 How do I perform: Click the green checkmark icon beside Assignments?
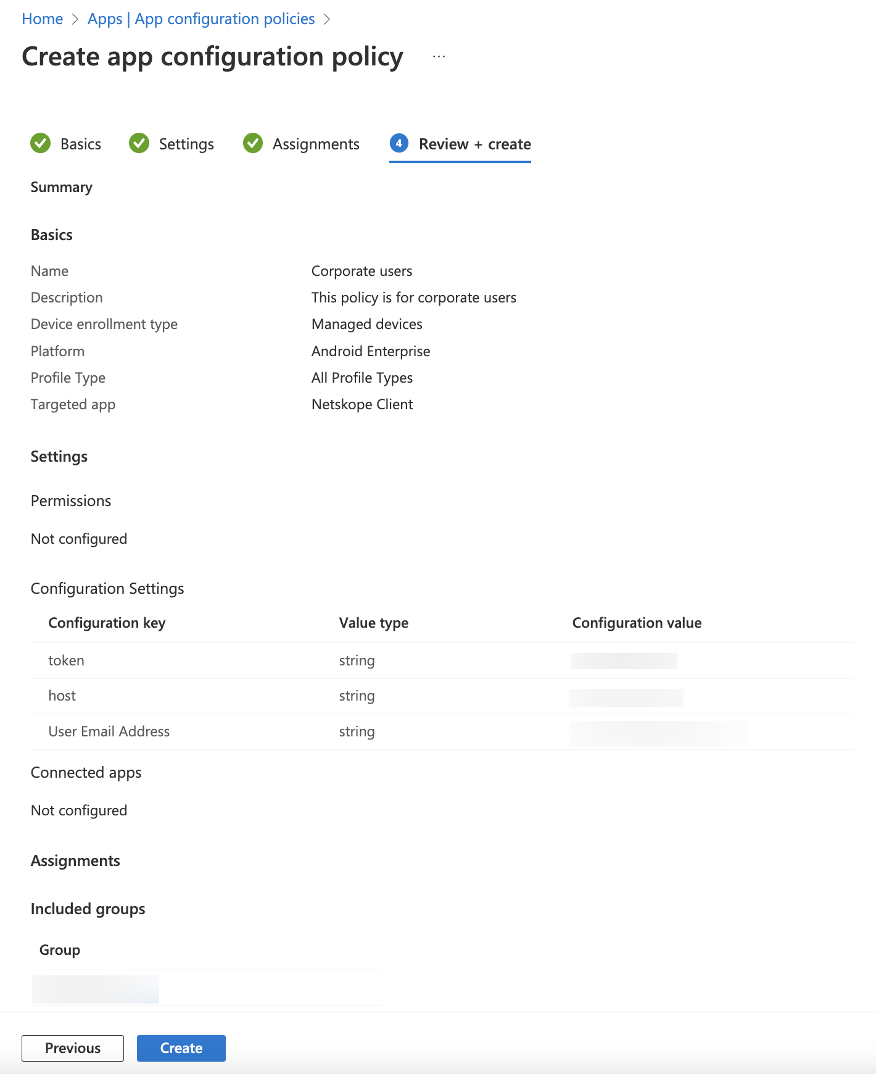[x=253, y=143]
